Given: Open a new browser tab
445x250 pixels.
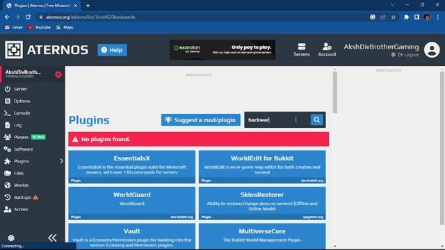Looking at the screenshot, I should tap(88, 6).
